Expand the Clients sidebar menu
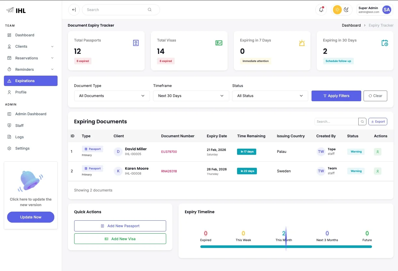Screen dimensions: 398x271 31,46
